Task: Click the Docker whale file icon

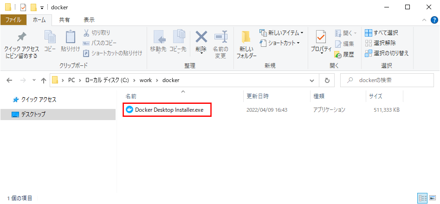Action: point(129,110)
